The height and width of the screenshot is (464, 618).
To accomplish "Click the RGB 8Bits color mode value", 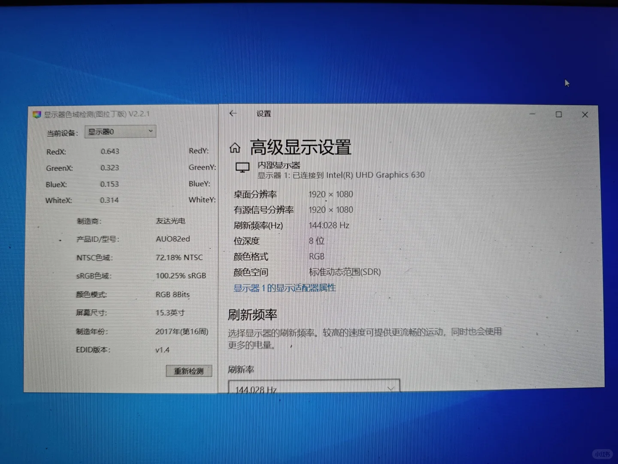I will (x=173, y=294).
